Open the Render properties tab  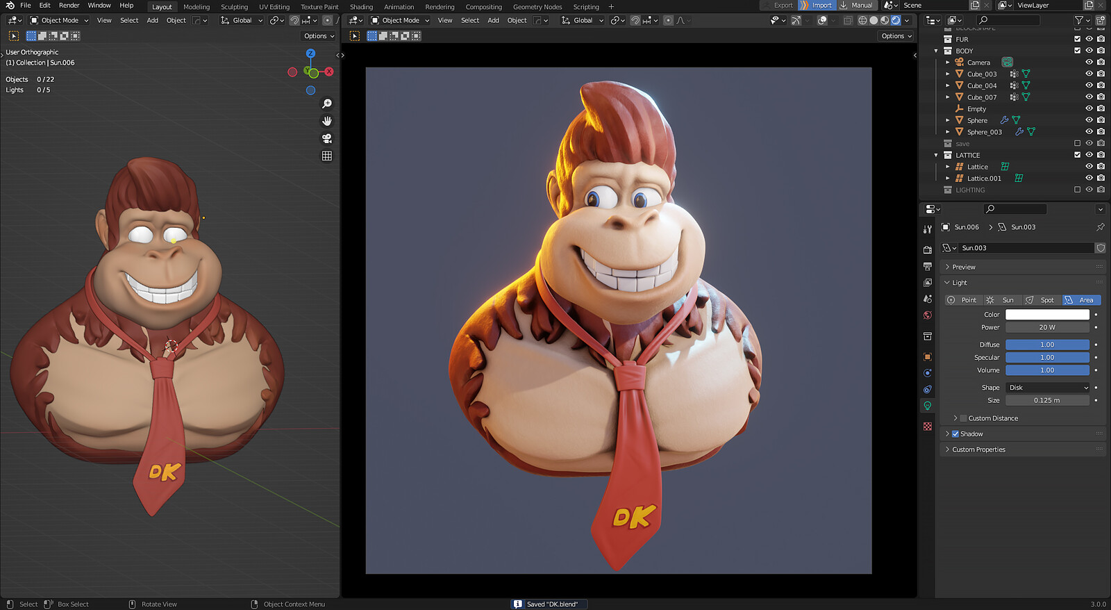click(x=928, y=249)
